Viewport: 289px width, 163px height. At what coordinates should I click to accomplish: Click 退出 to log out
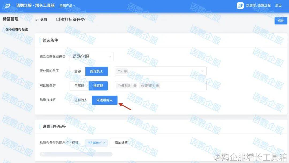[x=278, y=6]
